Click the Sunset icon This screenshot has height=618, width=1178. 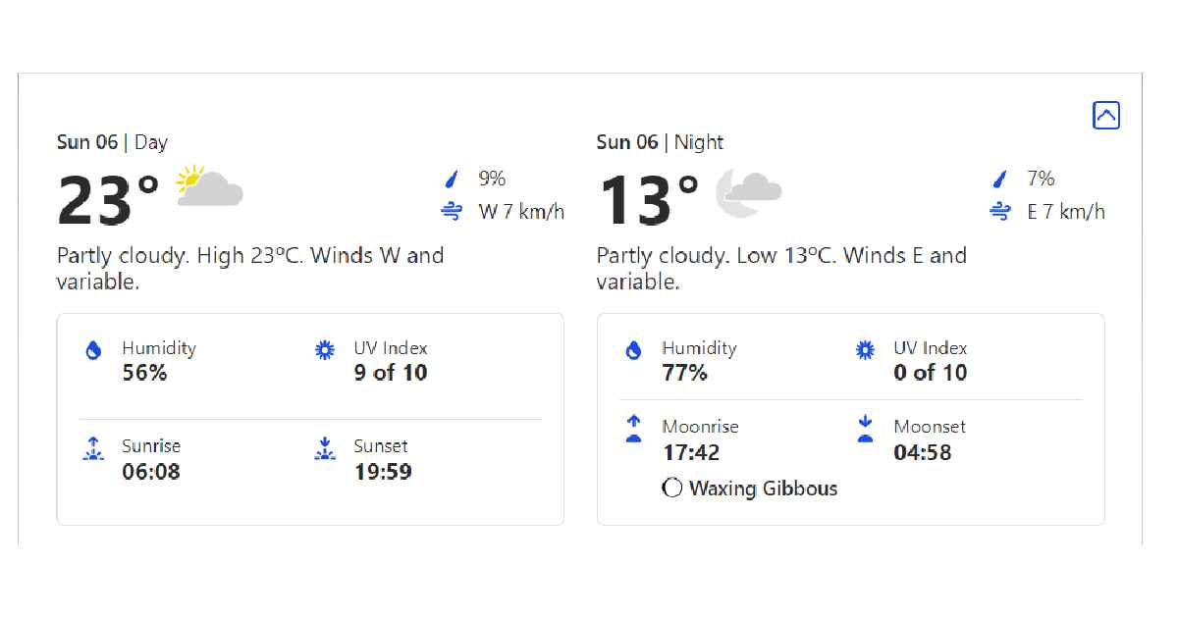325,449
